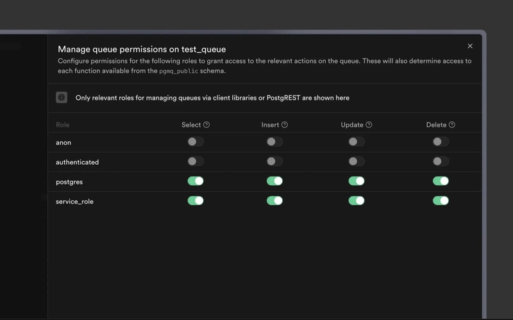Screen dimensions: 513x320
Task: Turn off Update for service_role
Action: coord(357,201)
